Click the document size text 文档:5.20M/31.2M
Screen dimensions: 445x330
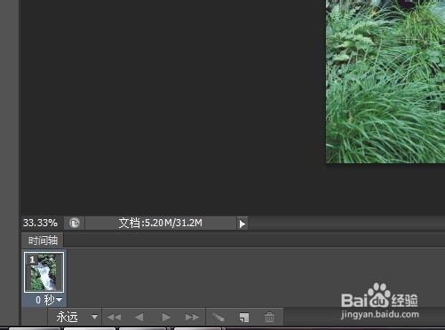160,223
